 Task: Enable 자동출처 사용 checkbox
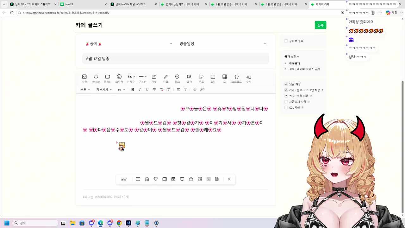coord(286,102)
